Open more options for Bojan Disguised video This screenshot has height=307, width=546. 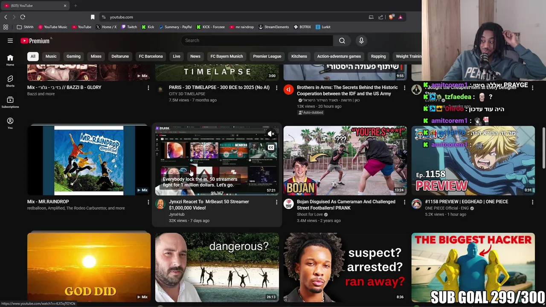point(404,202)
